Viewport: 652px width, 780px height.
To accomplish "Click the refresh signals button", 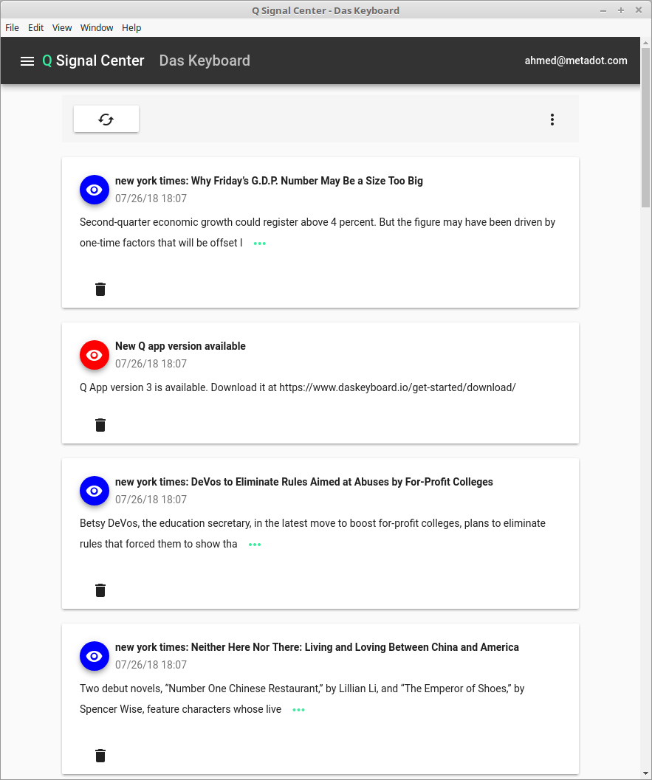I will (x=106, y=120).
